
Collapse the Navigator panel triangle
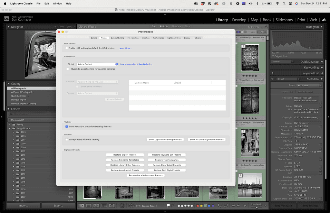(8, 27)
